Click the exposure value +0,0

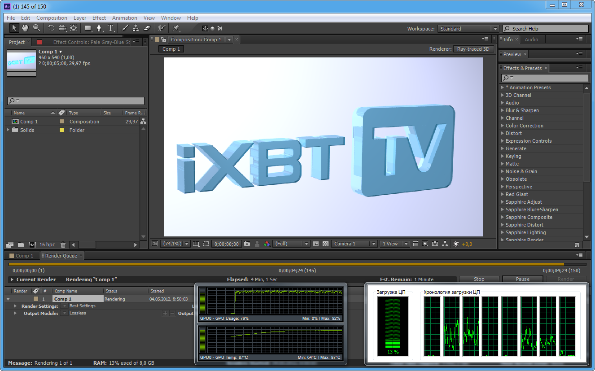(x=467, y=244)
